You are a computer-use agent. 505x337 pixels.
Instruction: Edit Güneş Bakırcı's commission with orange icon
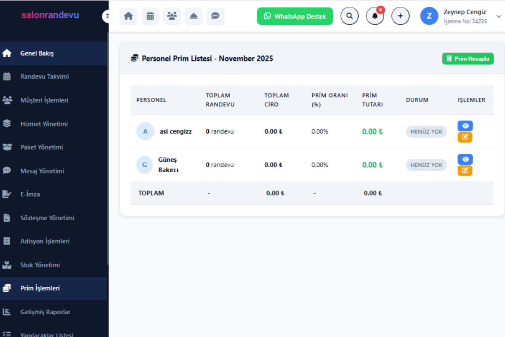465,171
